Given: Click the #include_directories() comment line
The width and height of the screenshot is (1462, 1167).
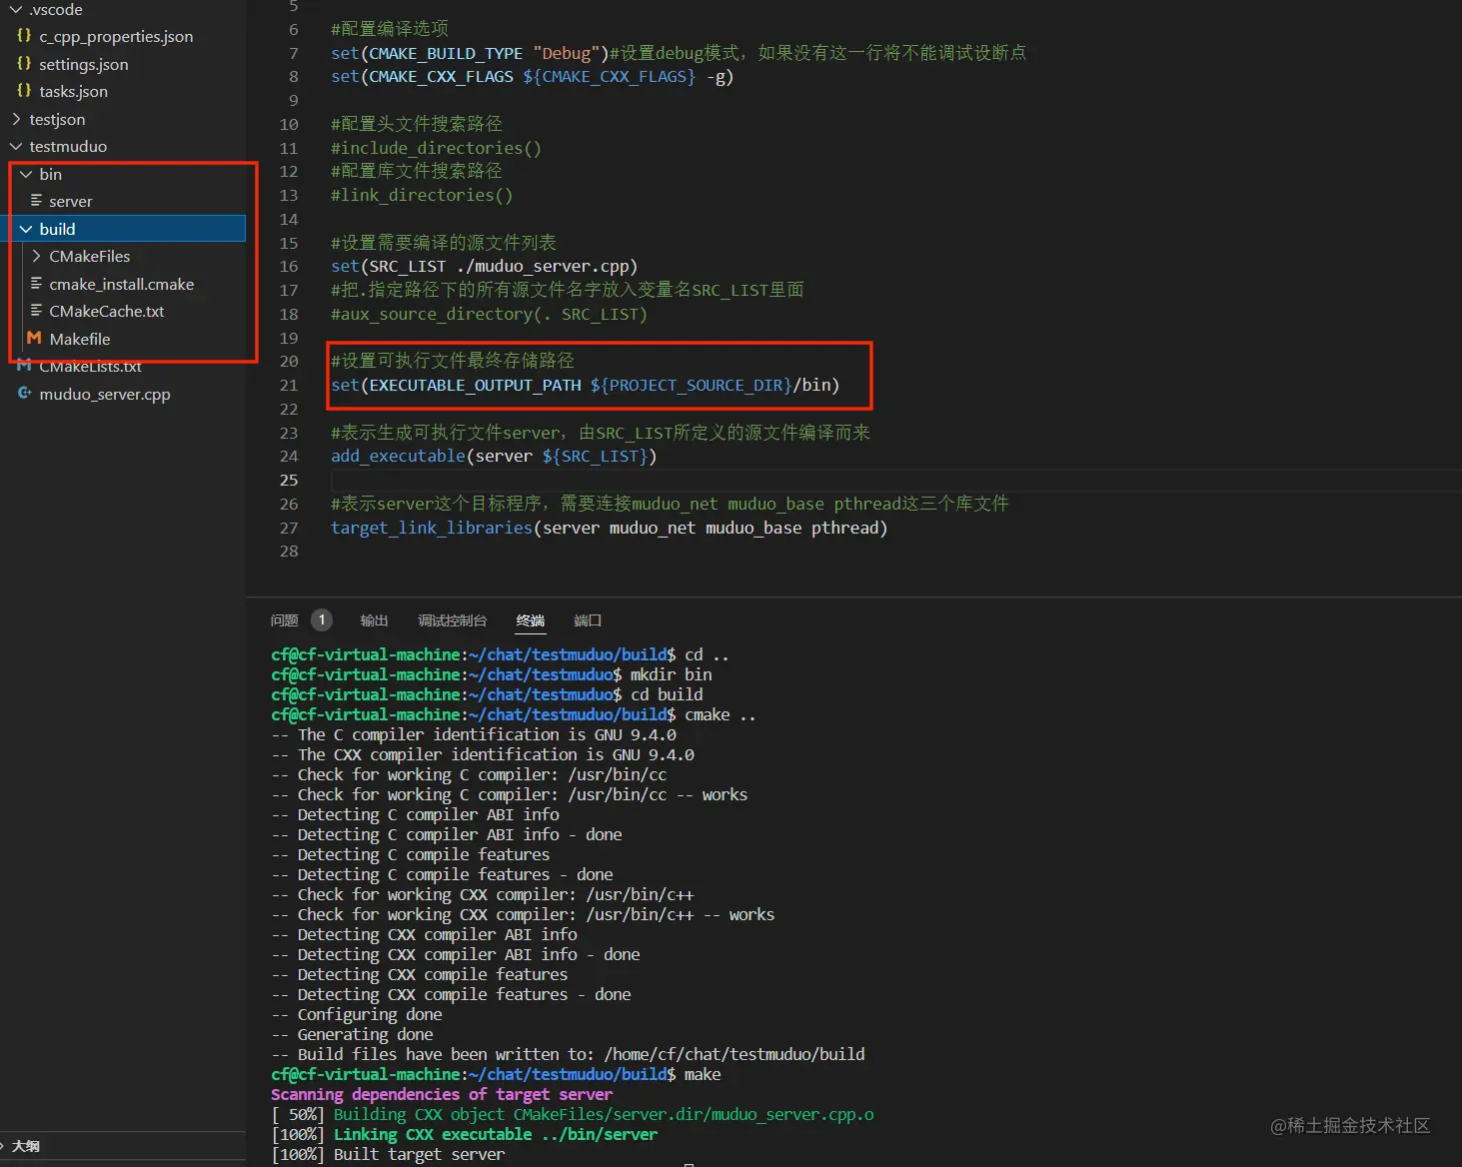Looking at the screenshot, I should (x=436, y=148).
